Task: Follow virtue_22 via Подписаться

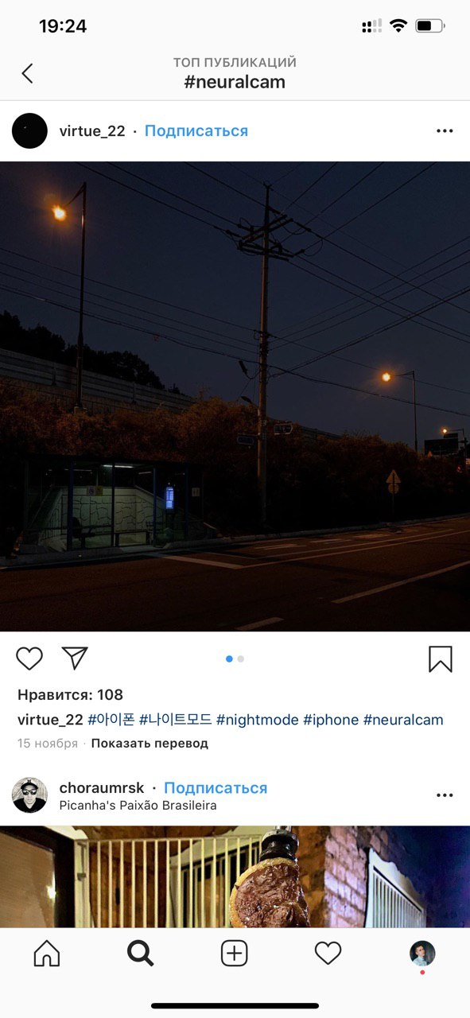Action: (x=196, y=131)
